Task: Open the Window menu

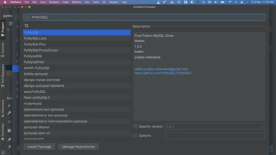Action: 114,2
